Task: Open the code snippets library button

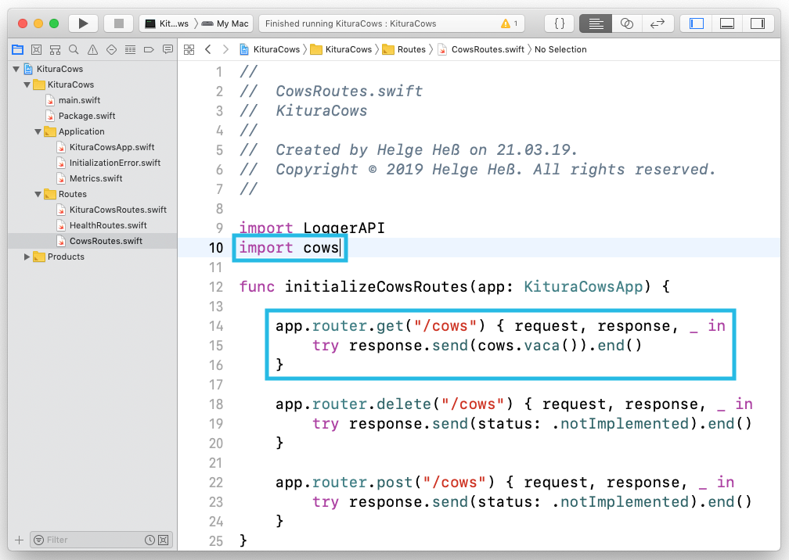Action: tap(559, 23)
